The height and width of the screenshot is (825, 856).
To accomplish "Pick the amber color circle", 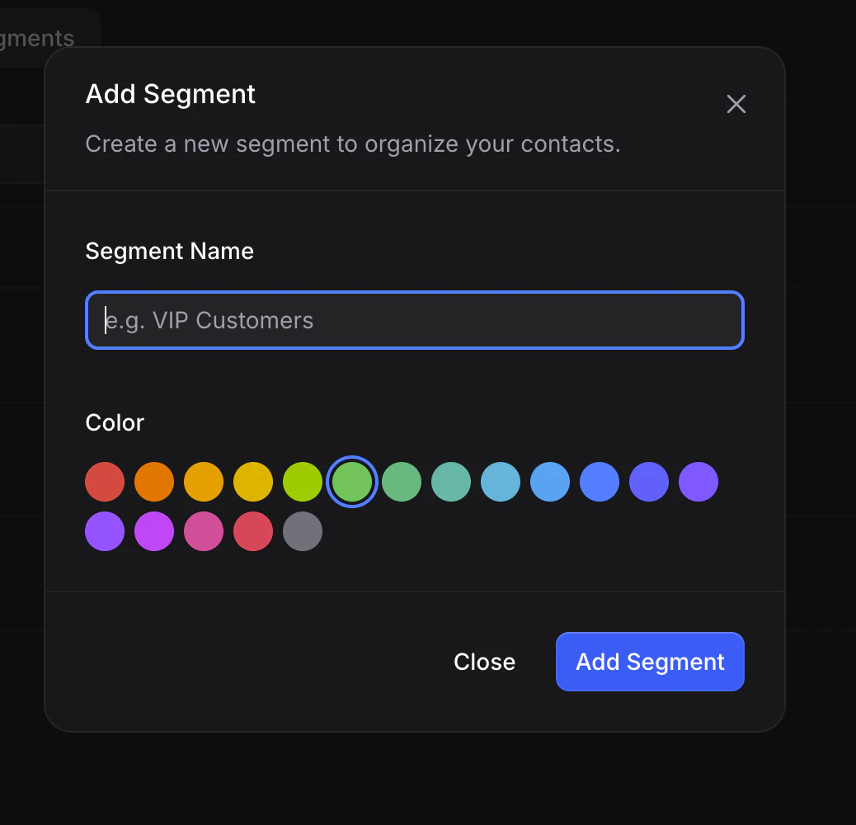I will [204, 482].
